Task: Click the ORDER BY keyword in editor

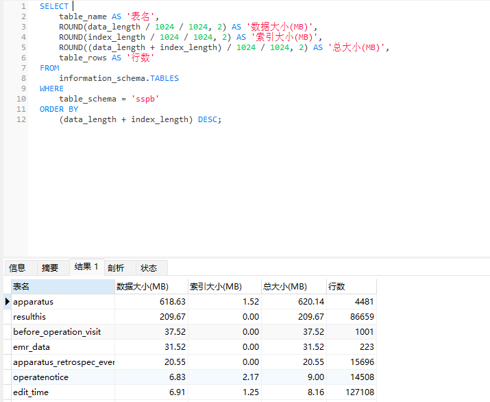Action: (59, 109)
